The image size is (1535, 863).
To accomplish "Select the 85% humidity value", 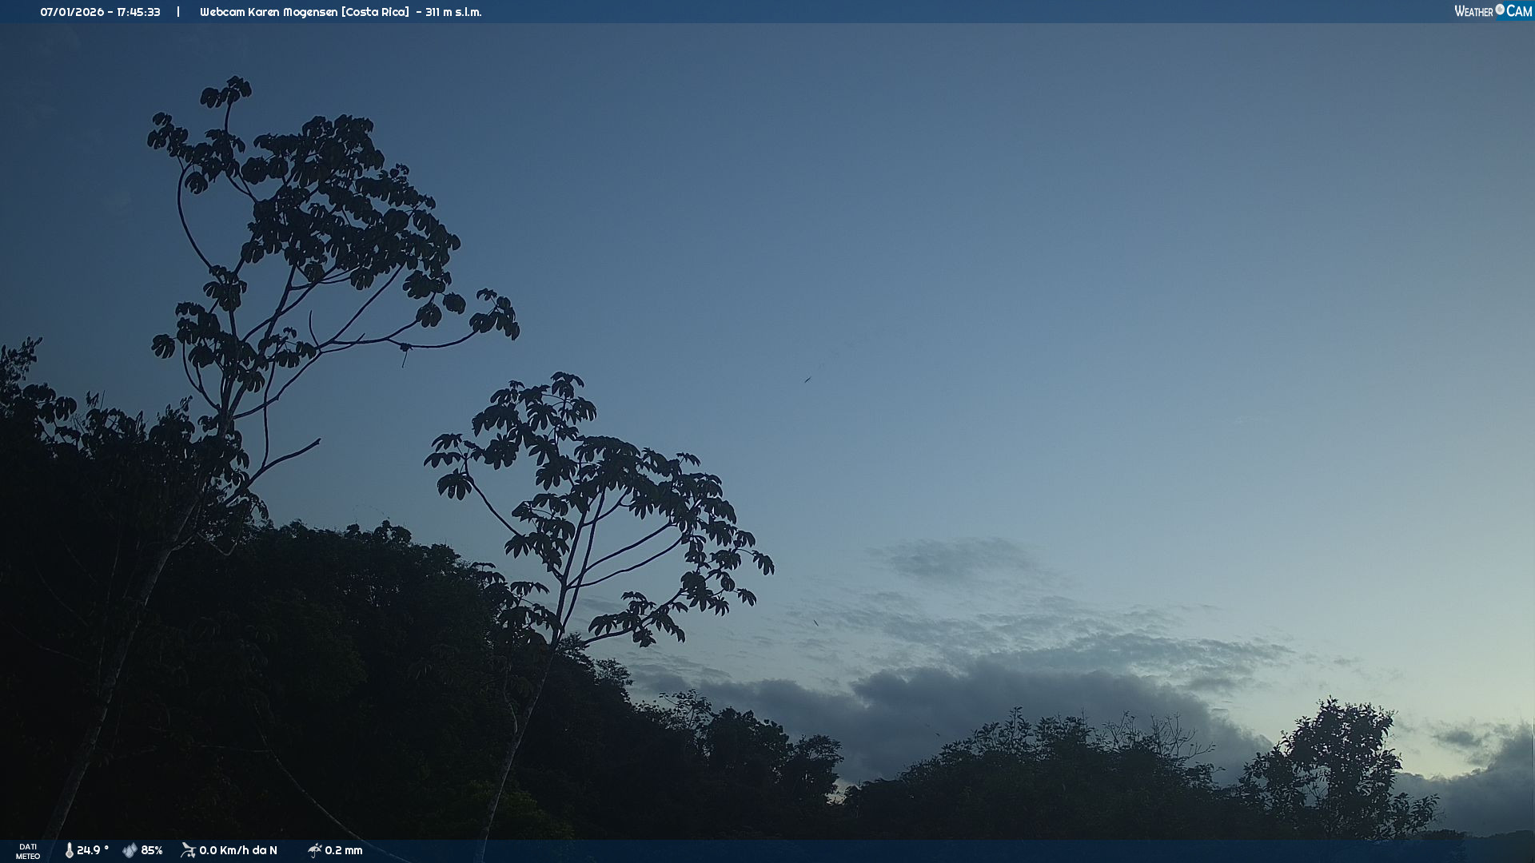I will [152, 850].
